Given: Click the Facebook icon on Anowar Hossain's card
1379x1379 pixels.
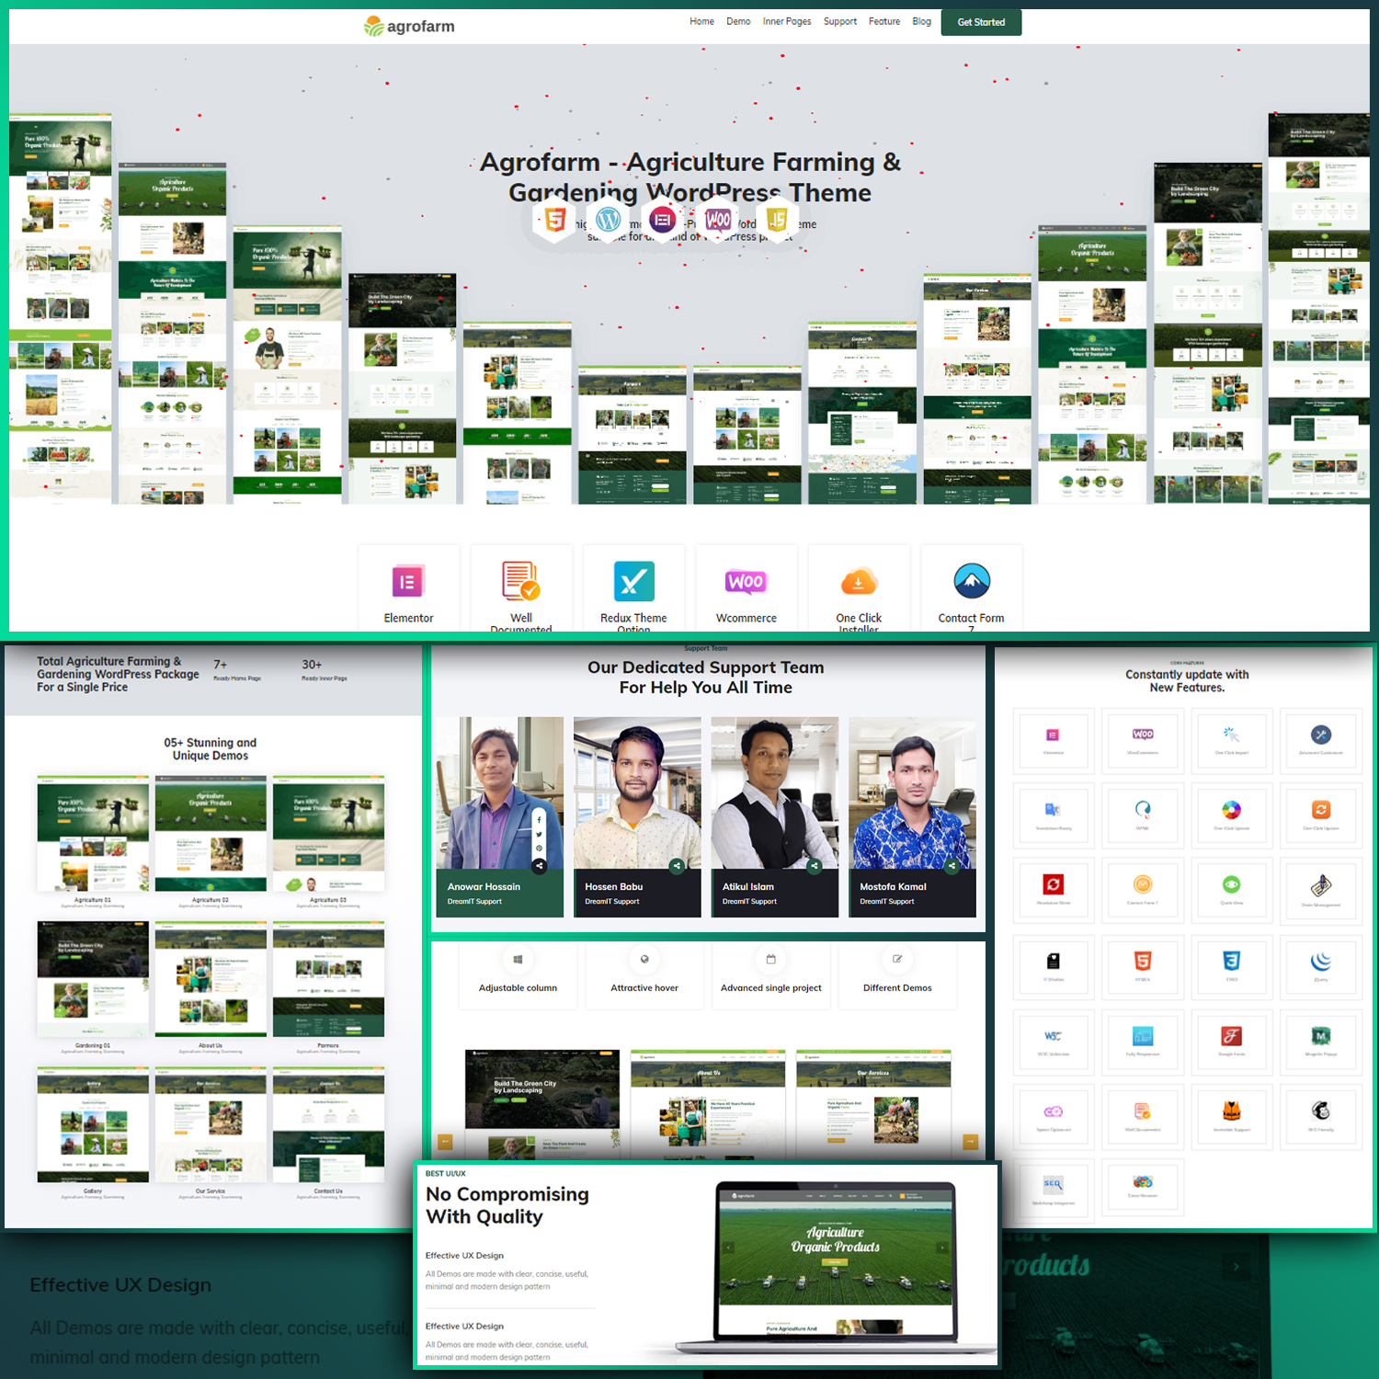Looking at the screenshot, I should click(x=540, y=819).
